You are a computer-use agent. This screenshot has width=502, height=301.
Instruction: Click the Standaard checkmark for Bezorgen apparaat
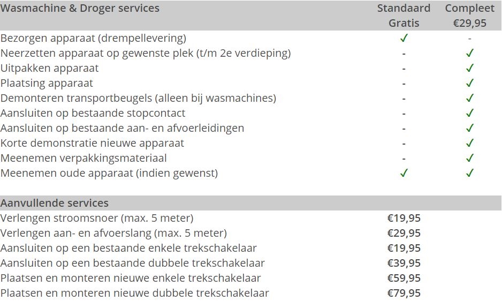click(404, 38)
